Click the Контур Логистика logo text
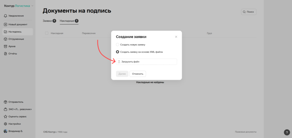This screenshot has width=292, height=138. pyautogui.click(x=17, y=6)
